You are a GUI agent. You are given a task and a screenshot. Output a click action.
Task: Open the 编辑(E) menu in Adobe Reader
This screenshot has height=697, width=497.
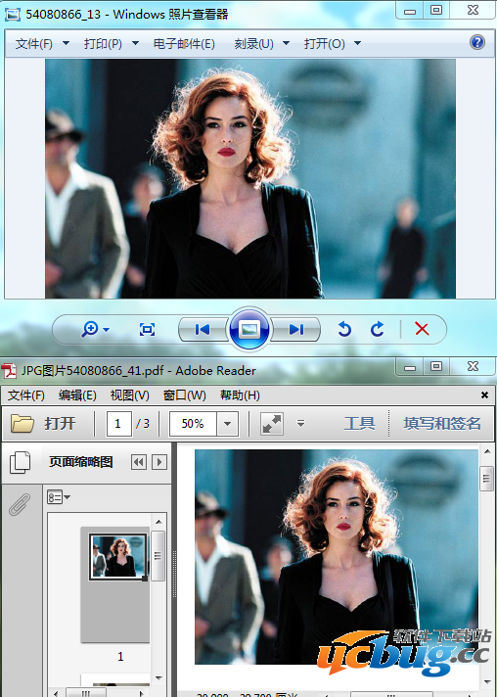(77, 395)
